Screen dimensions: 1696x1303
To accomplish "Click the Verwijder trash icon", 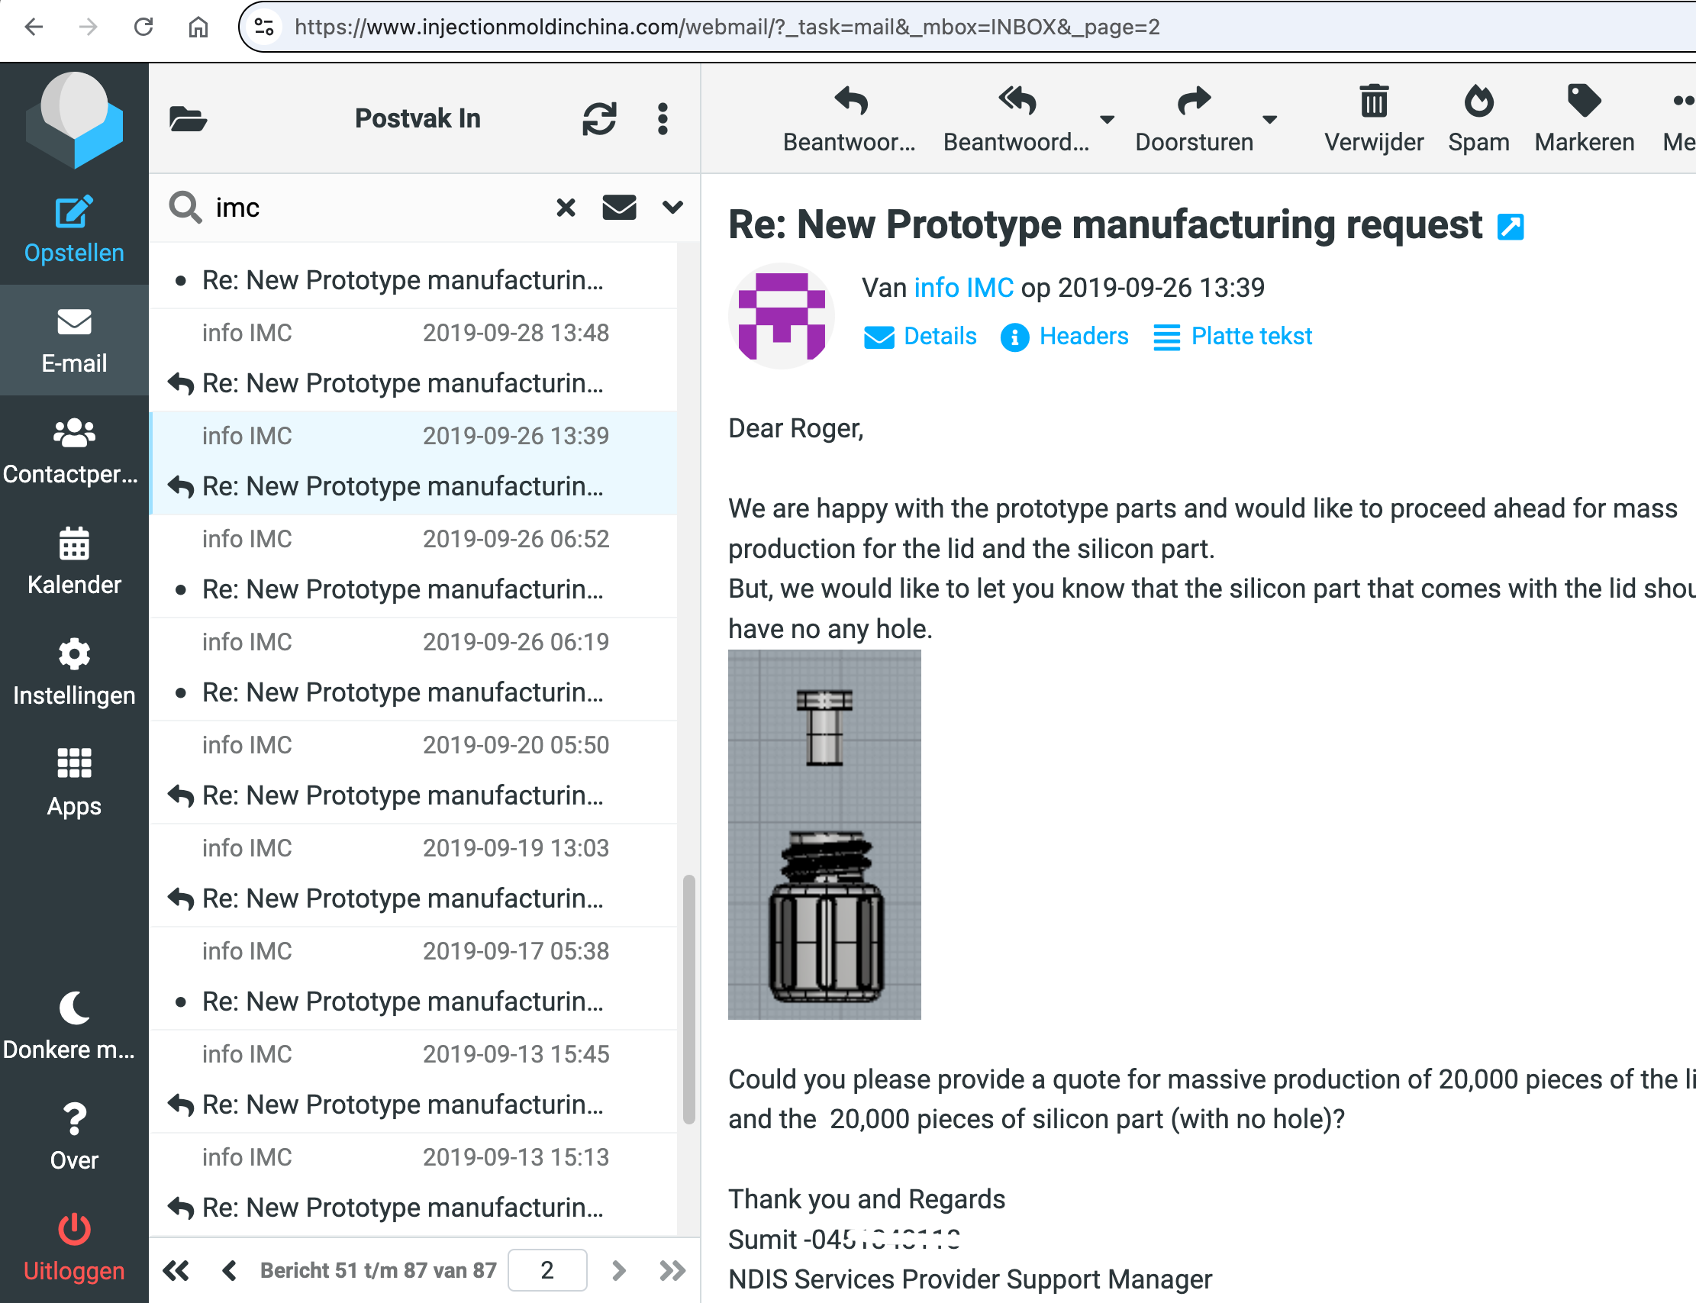I will (1372, 102).
